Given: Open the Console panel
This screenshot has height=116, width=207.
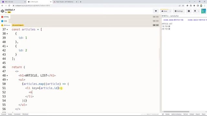Looking at the screenshot, I should click(4, 114).
